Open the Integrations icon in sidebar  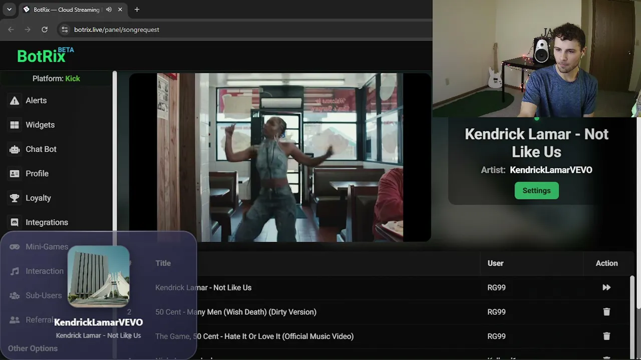click(x=15, y=222)
